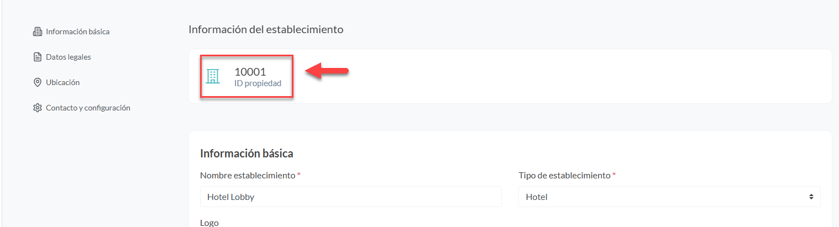
Task: Click the building icon beside property ID
Action: point(213,76)
